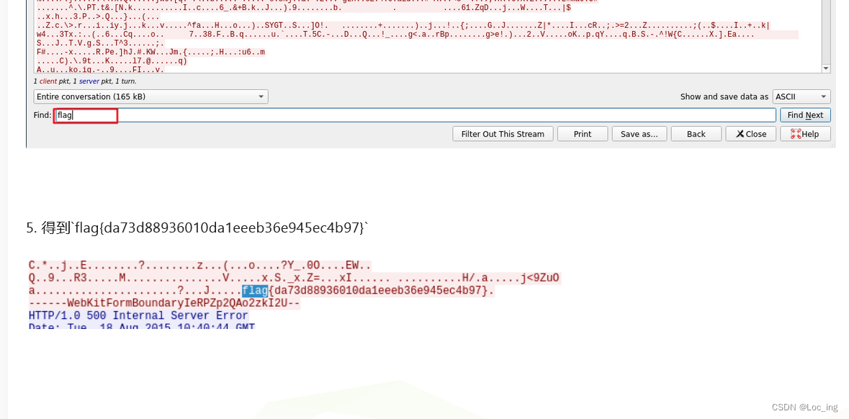Click the scrollbar down arrow
Screen dimensions: 849x419
point(825,69)
